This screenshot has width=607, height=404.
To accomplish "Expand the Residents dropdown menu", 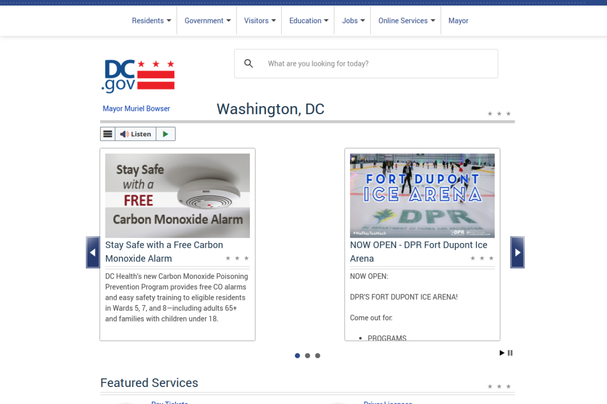I will click(x=151, y=21).
